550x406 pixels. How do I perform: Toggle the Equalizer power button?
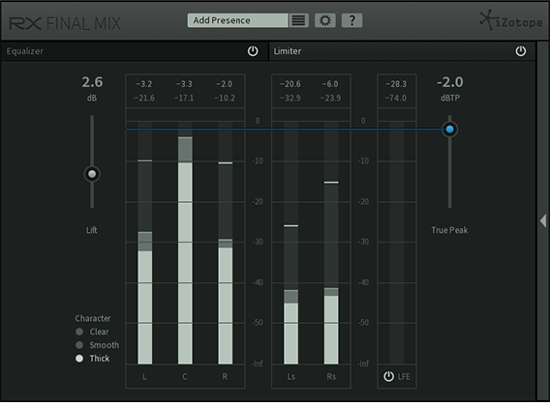click(253, 51)
